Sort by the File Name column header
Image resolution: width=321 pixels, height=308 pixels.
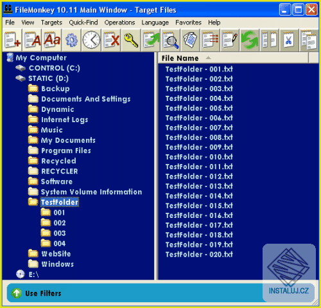[233, 58]
